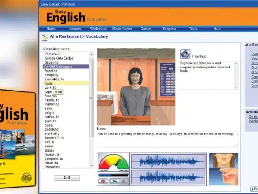Select the highlighted word foods in list
Image resolution: width=258 pixels, height=194 pixels.
66,83
